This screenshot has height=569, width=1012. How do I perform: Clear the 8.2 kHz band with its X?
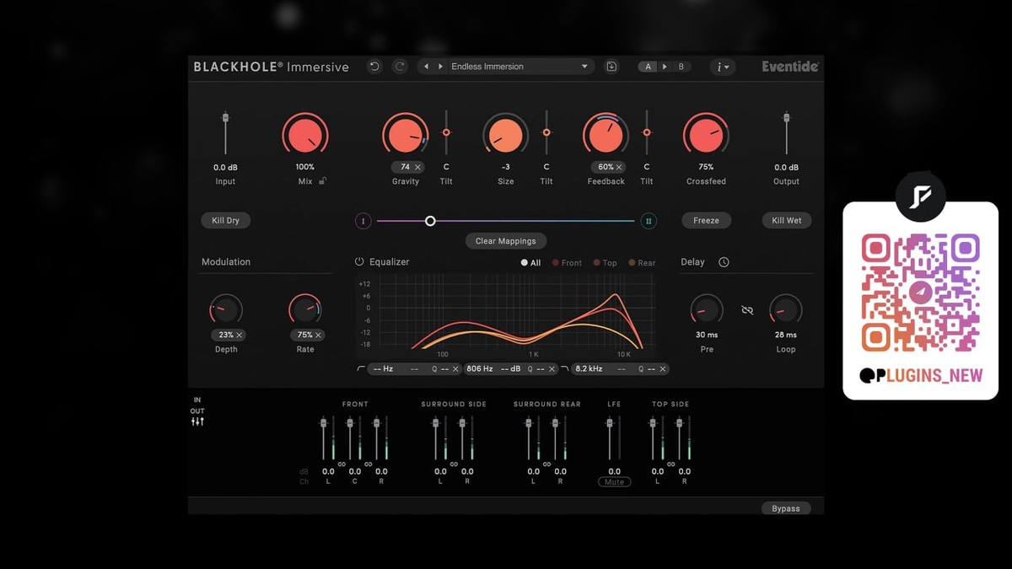coord(663,369)
